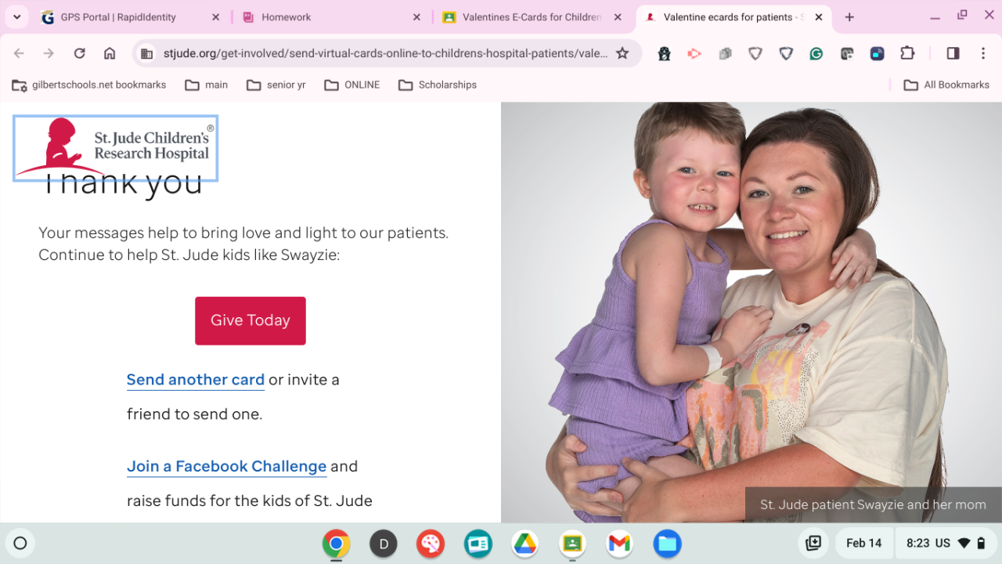
Task: Open the Join a Facebook Challenge link
Action: click(x=226, y=467)
